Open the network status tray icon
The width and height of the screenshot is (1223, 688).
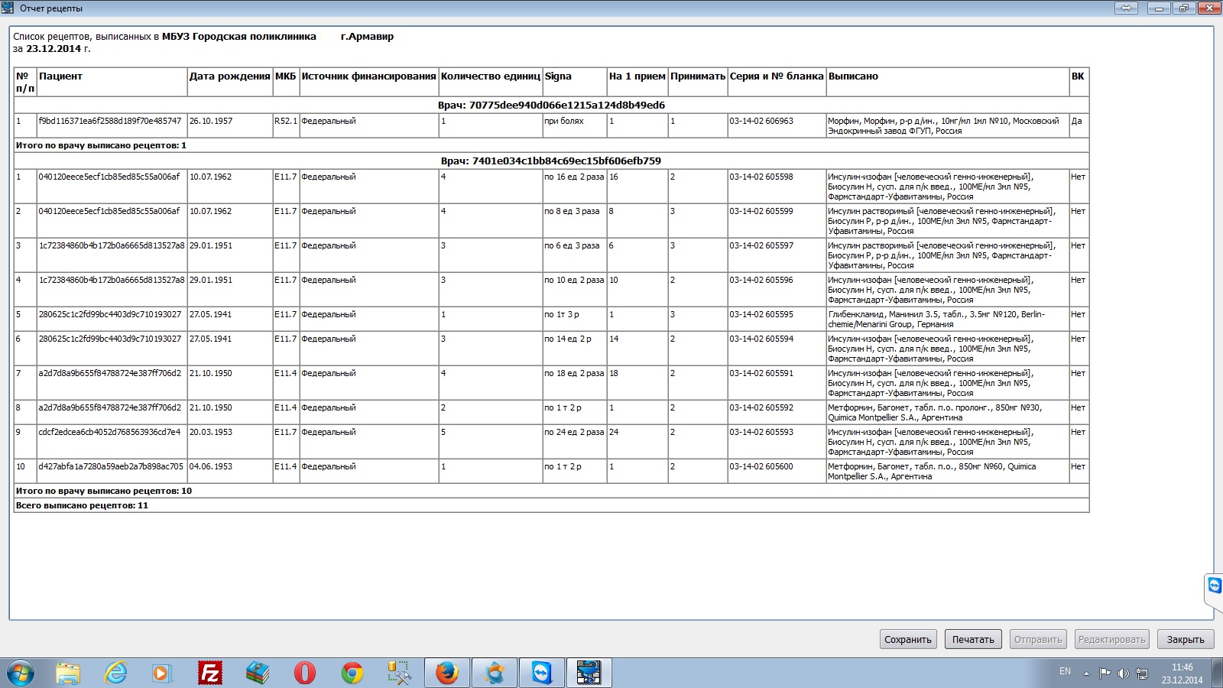[1142, 673]
